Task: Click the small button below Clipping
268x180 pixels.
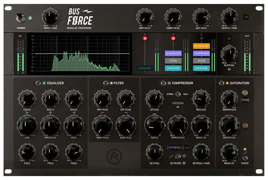Action: (x=229, y=69)
